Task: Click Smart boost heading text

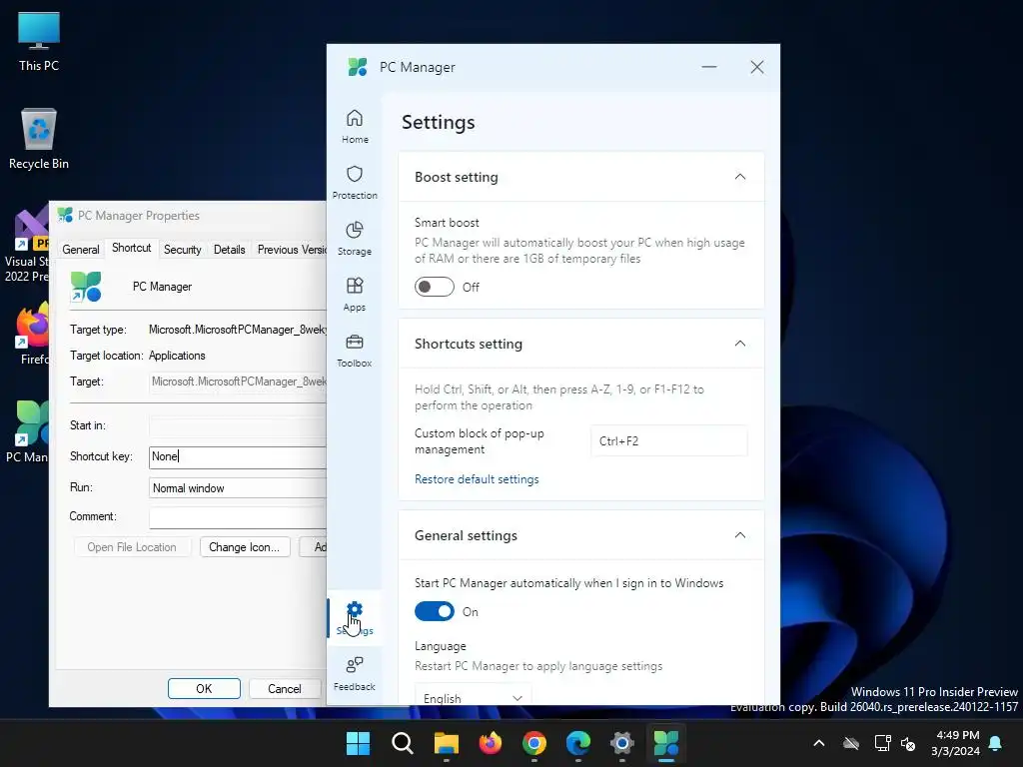Action: [x=447, y=223]
